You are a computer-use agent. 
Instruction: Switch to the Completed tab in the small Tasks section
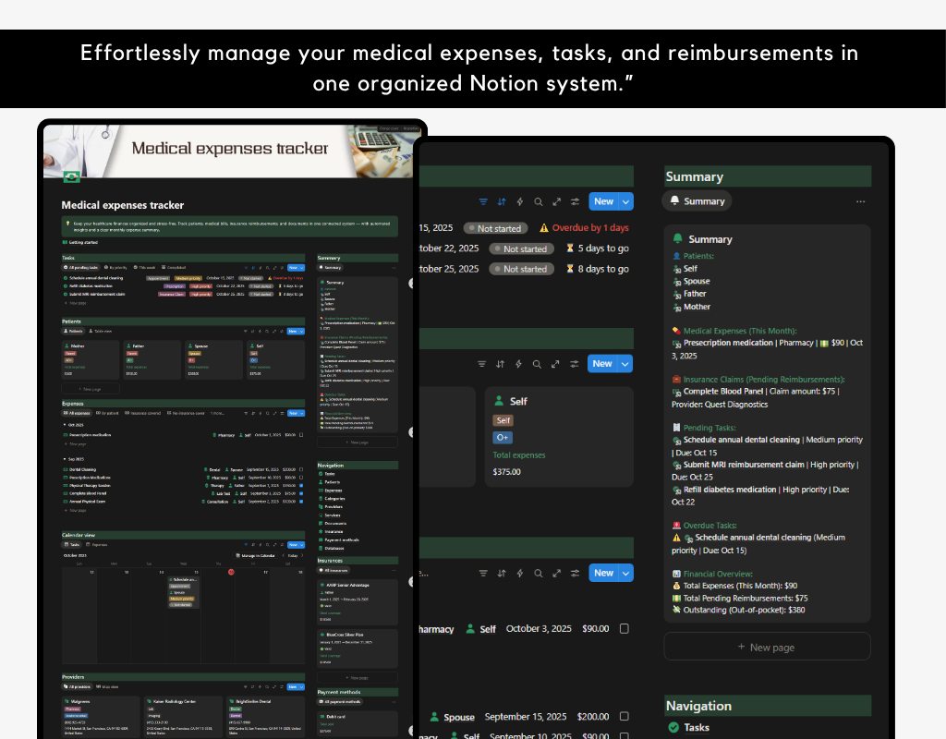pyautogui.click(x=174, y=267)
